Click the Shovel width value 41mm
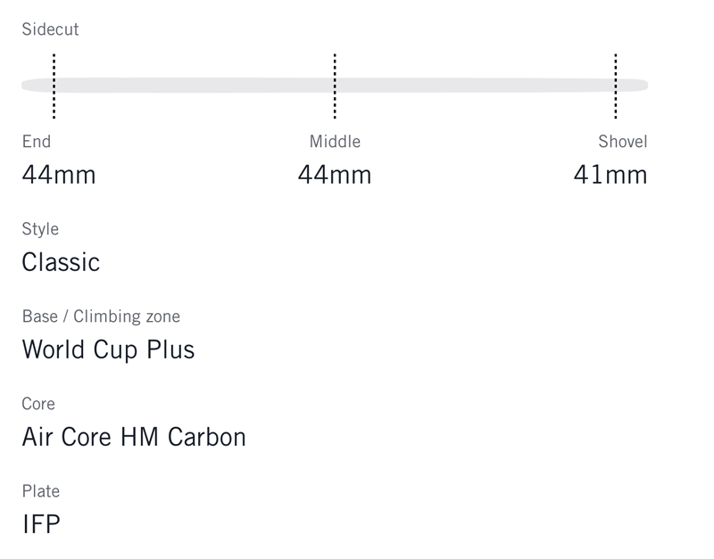Viewport: 714px width, 559px height. 610,174
